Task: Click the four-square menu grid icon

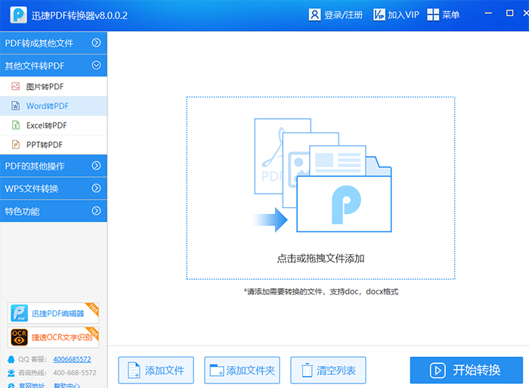Action: [433, 15]
